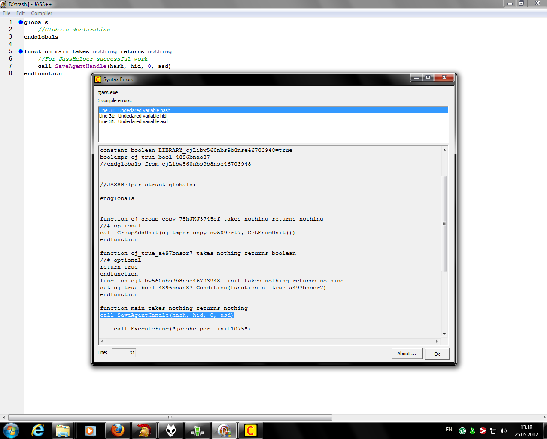This screenshot has height=439, width=547.
Task: Open the File menu
Action: [6, 13]
